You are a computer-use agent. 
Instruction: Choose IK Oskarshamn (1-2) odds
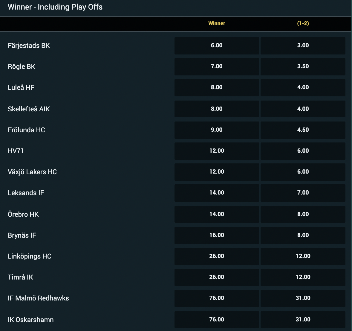pyautogui.click(x=303, y=320)
